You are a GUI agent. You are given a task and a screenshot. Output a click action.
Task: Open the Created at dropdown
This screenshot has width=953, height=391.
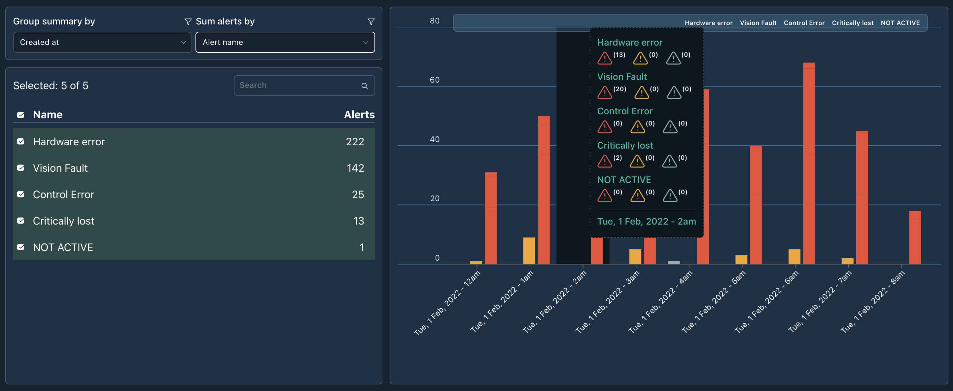click(102, 42)
